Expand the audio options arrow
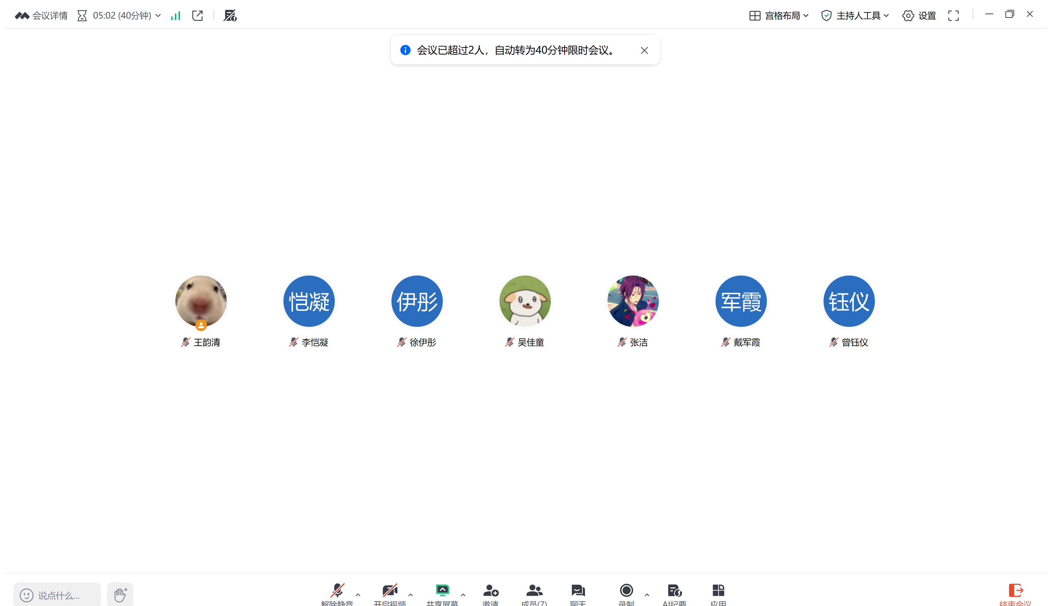This screenshot has width=1051, height=606. pyautogui.click(x=358, y=595)
